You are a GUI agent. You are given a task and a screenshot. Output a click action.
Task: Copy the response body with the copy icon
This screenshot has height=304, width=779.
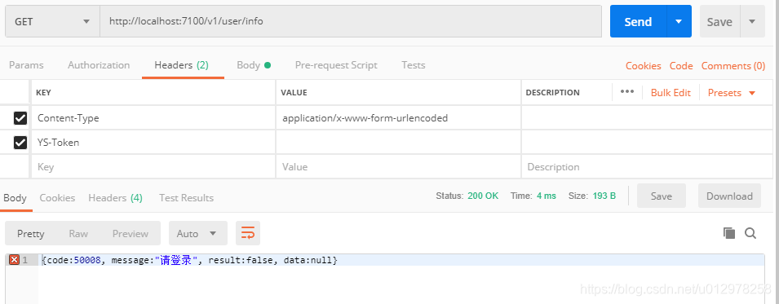[x=728, y=233]
